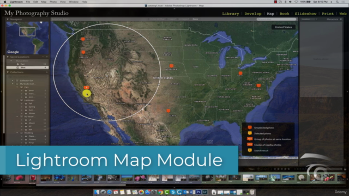The height and width of the screenshot is (196, 349).
Task: Click the volume icon in menu bar
Action: coord(290,2)
